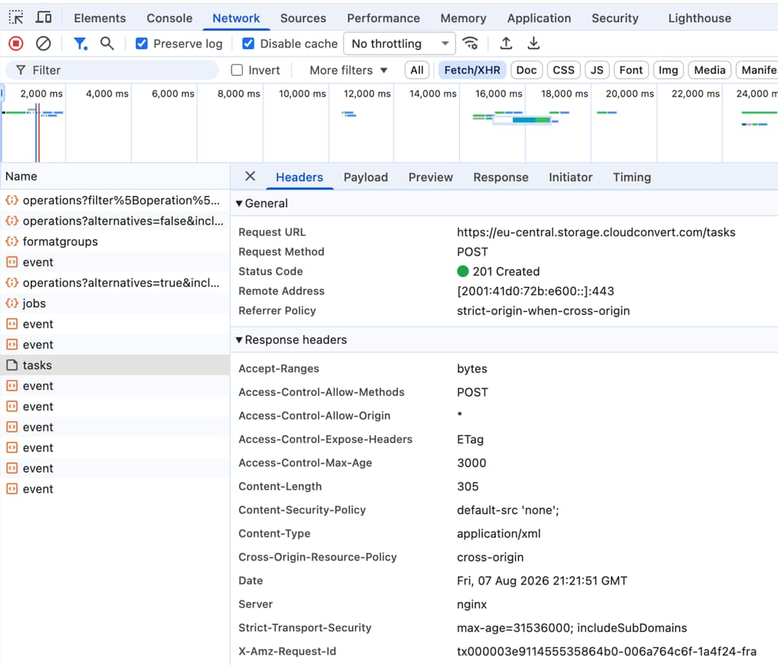Image resolution: width=778 pixels, height=665 pixels.
Task: Stop recording the network log
Action: [x=16, y=44]
